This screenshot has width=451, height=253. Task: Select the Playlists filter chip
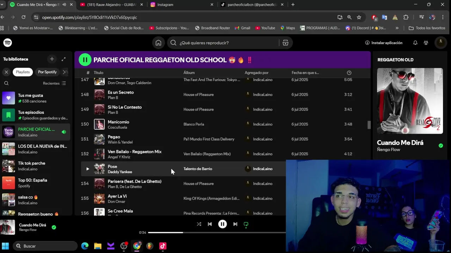[23, 72]
